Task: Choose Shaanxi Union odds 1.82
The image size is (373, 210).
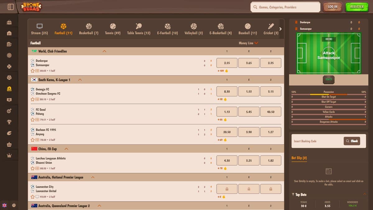Action: [x=271, y=161]
